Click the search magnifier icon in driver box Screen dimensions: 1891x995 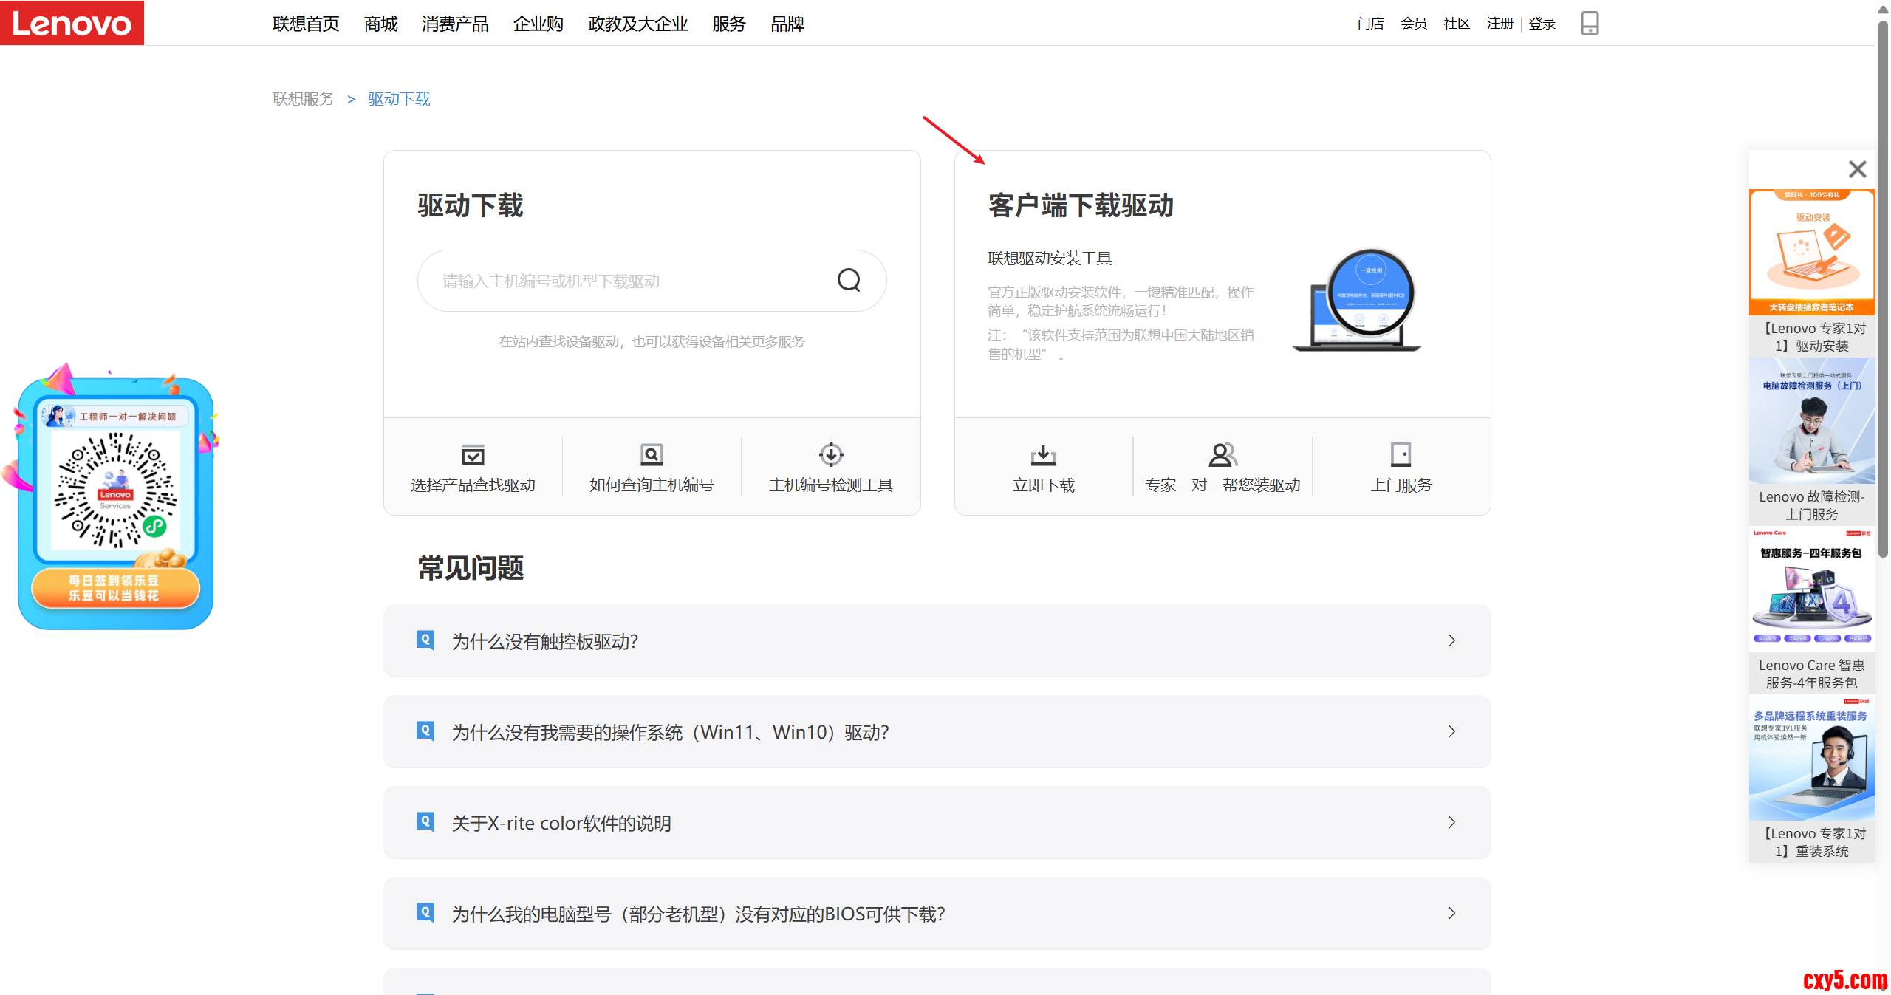pyautogui.click(x=849, y=281)
